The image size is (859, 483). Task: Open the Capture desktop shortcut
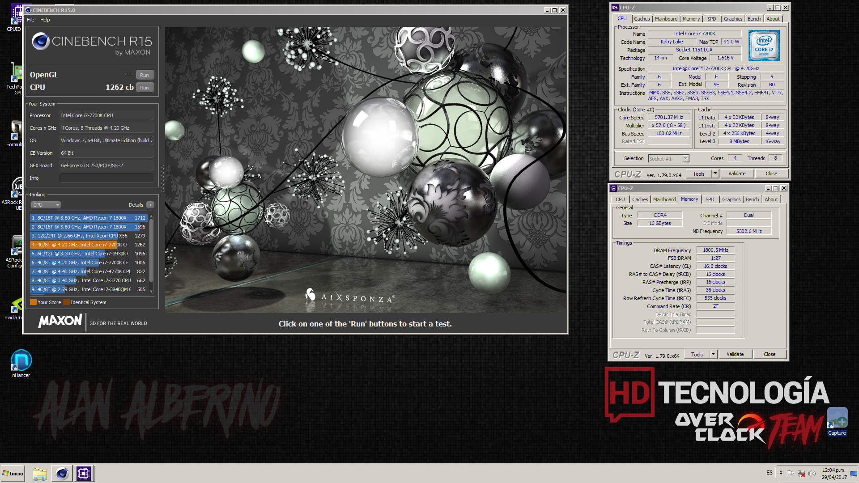[x=837, y=421]
